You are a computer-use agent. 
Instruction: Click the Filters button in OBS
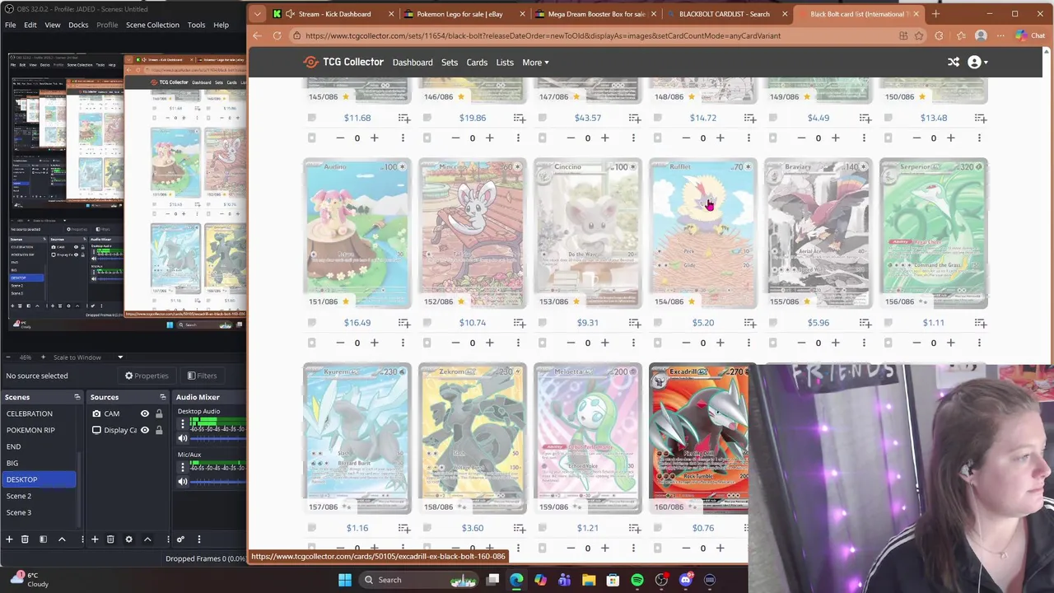point(202,376)
